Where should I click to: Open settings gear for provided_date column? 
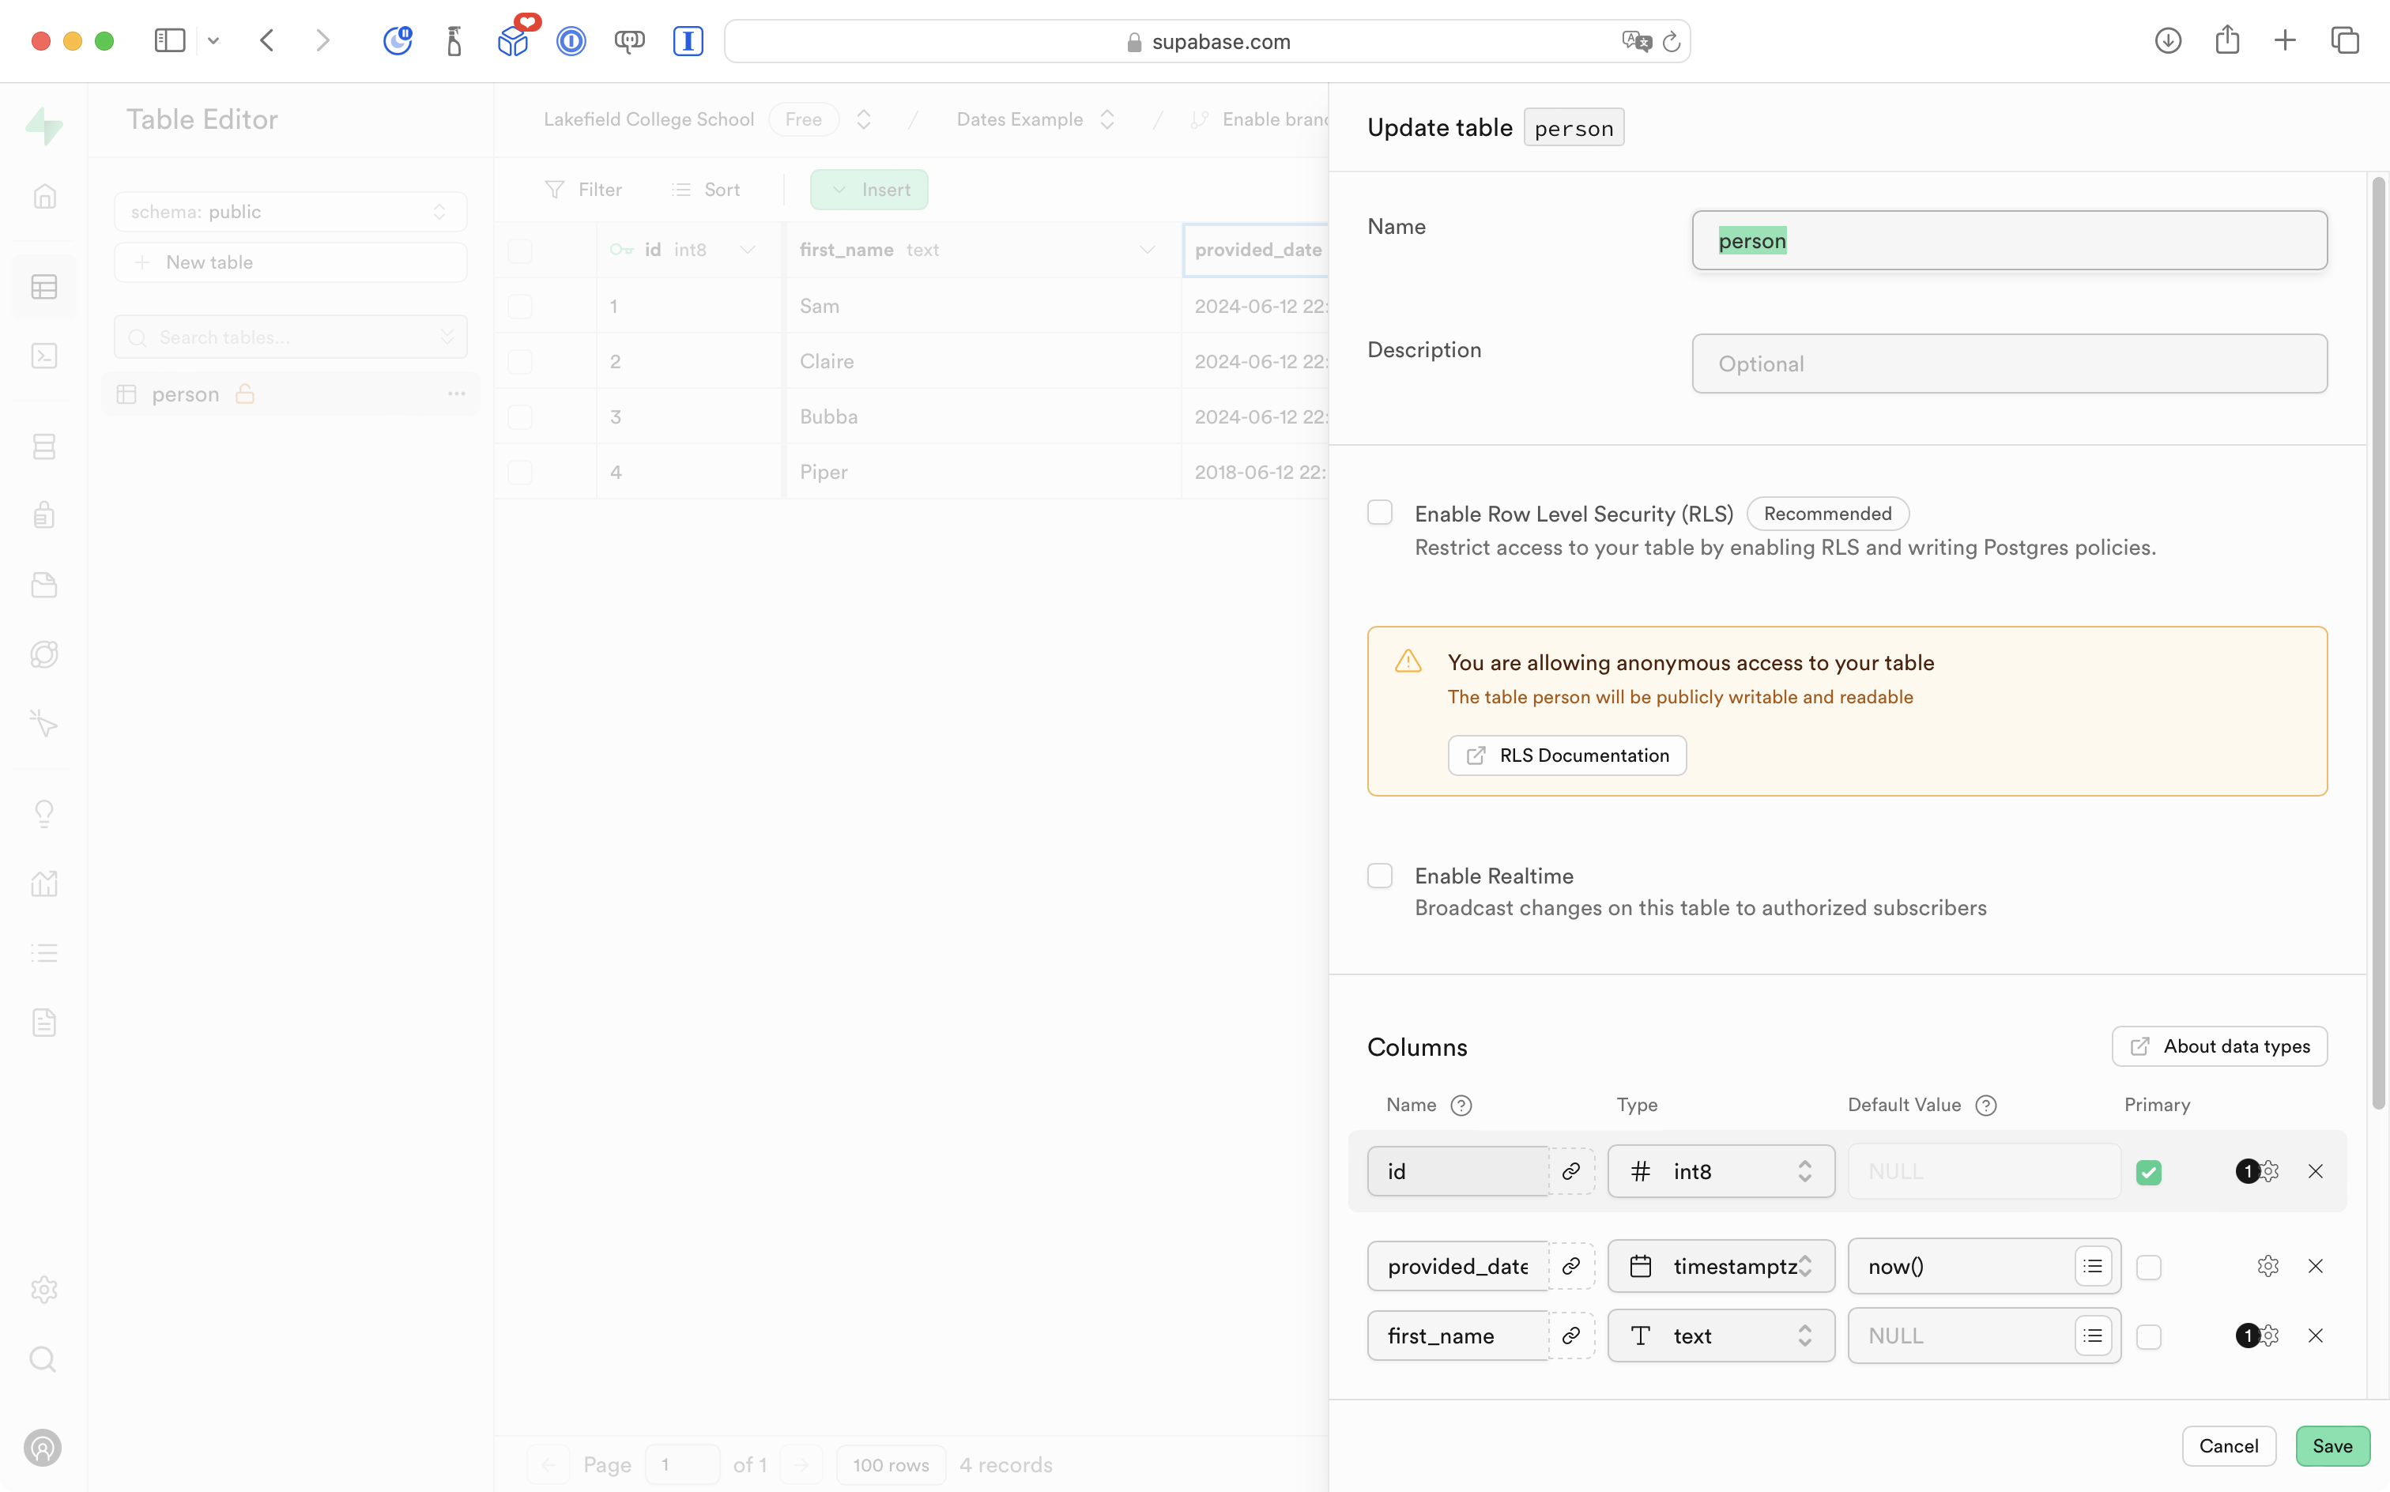coord(2267,1266)
